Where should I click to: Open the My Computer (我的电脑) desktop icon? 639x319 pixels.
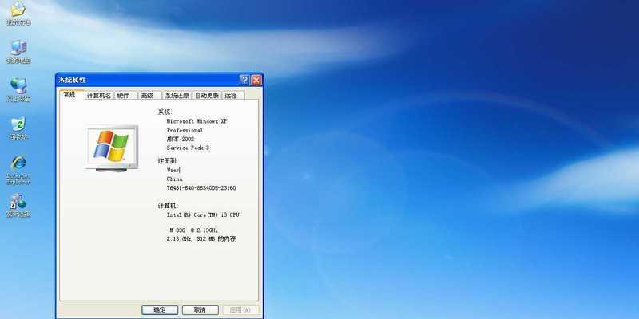point(18,52)
